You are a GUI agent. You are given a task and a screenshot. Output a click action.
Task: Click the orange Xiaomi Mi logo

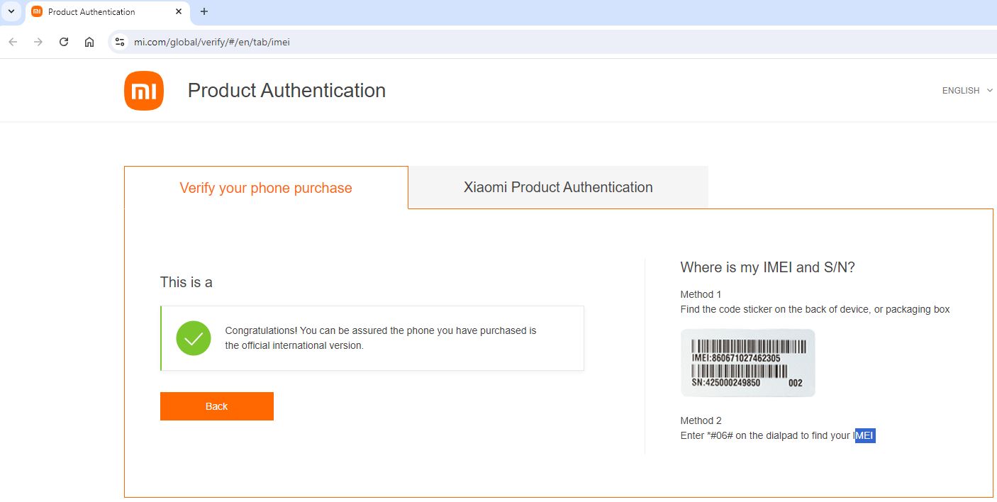point(144,91)
